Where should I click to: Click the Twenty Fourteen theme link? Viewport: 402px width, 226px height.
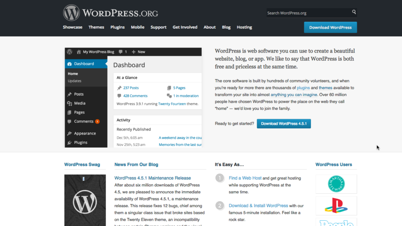(x=172, y=104)
